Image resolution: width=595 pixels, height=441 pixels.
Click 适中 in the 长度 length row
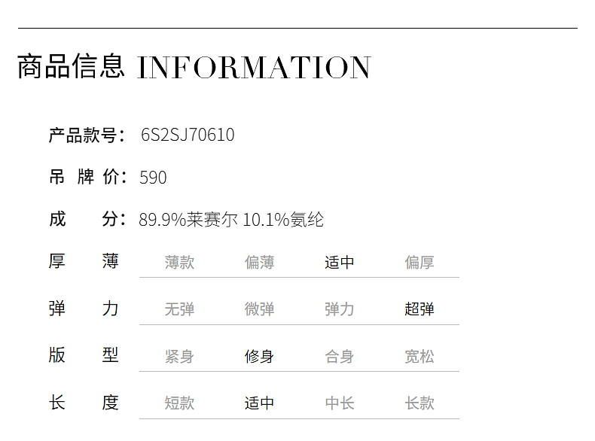259,403
